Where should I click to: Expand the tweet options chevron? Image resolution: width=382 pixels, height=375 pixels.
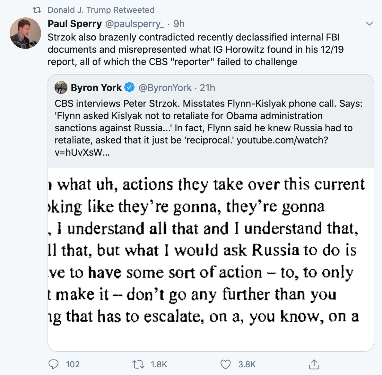coord(369,23)
